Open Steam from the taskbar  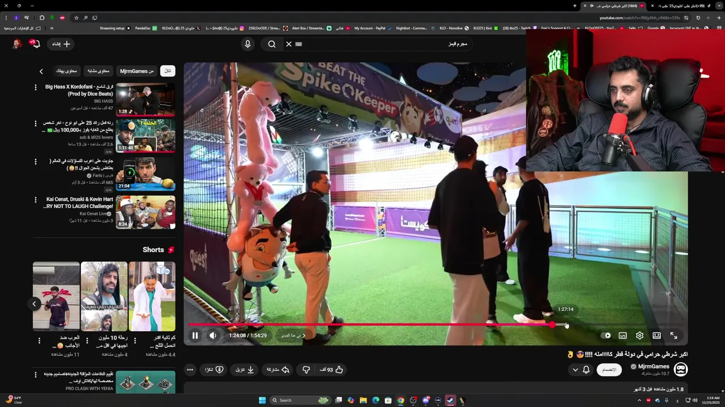click(450, 400)
